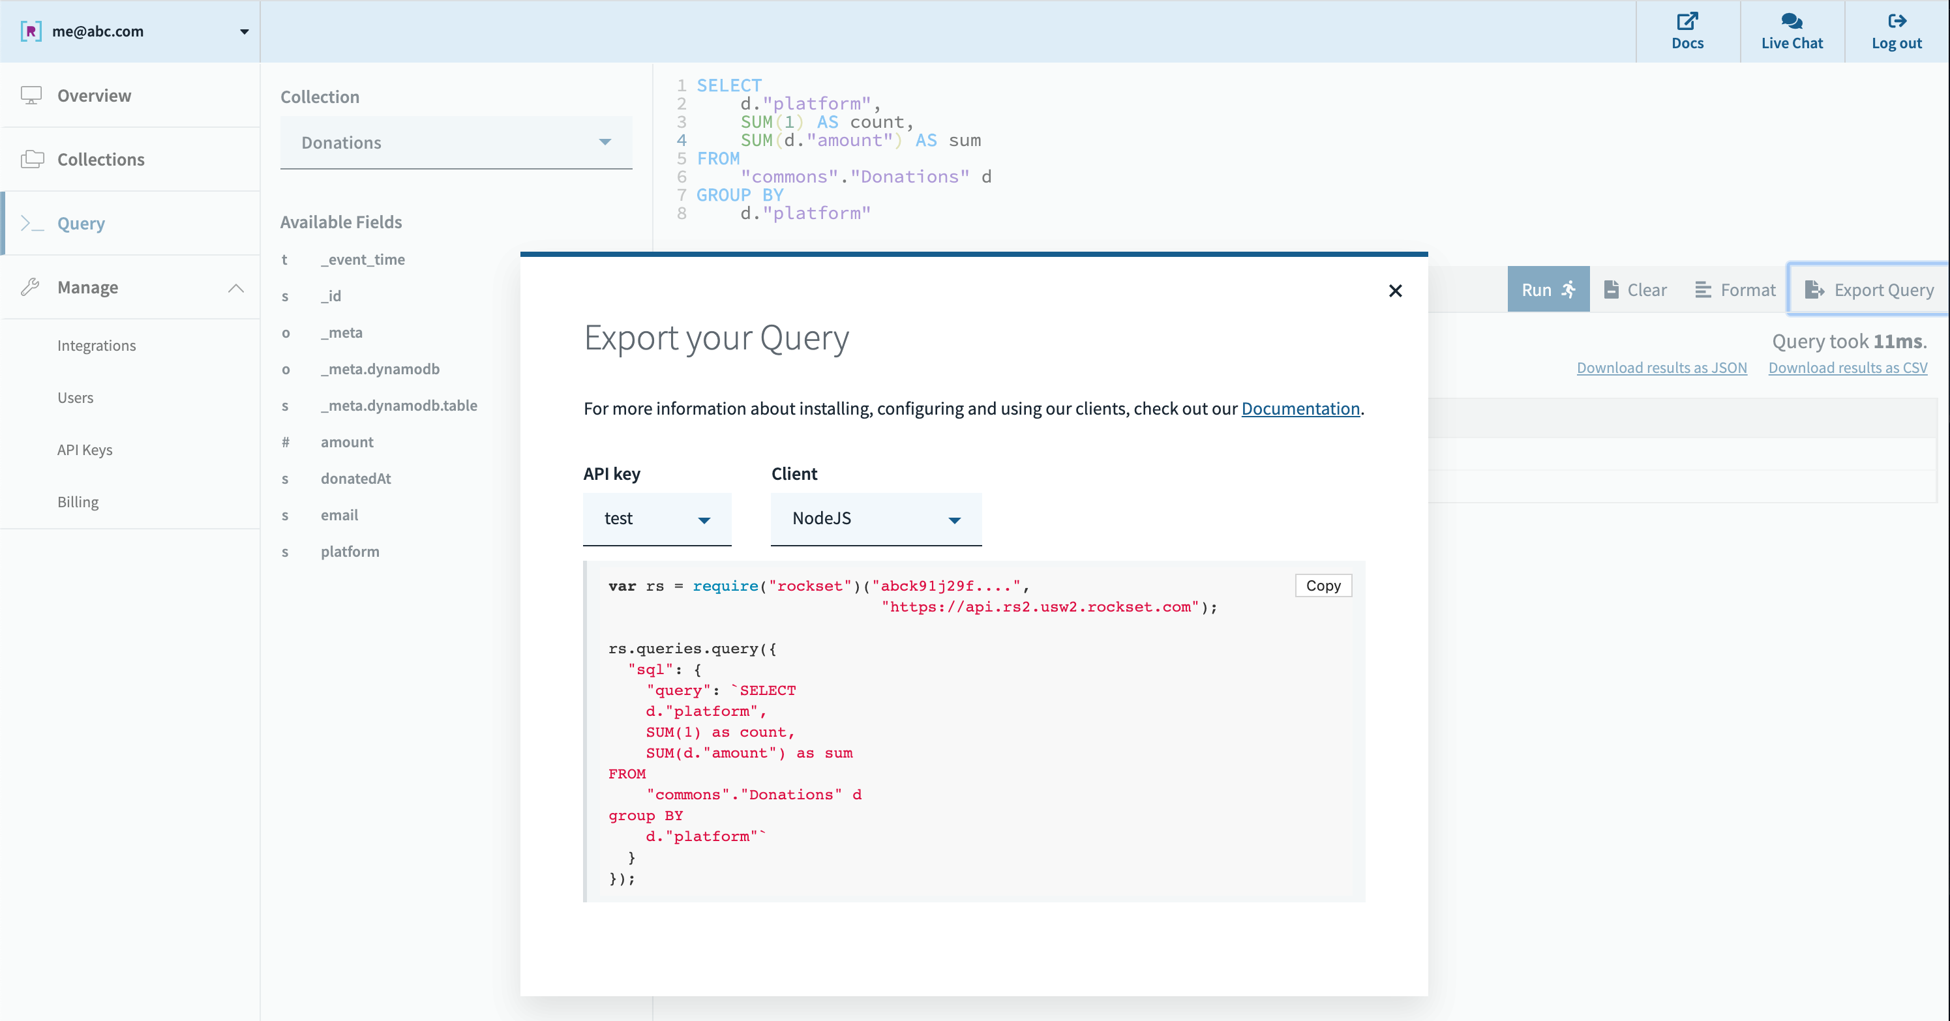
Task: Click the Overview monitor icon
Action: pos(31,95)
